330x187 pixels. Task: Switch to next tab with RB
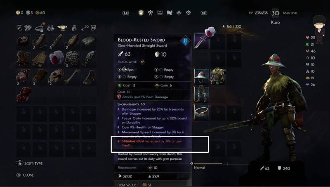point(204,13)
